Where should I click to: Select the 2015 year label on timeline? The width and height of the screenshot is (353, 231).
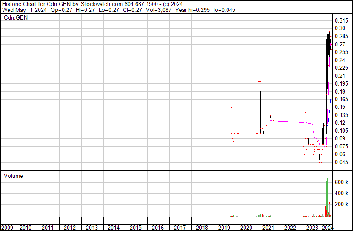(x=136, y=228)
